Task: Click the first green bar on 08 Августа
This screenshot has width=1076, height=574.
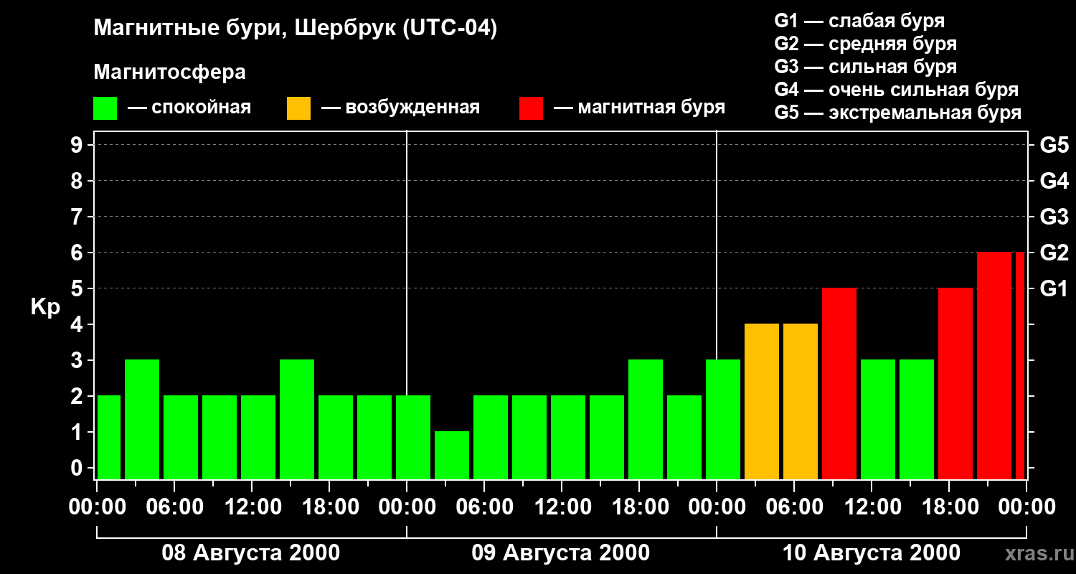Action: (108, 437)
